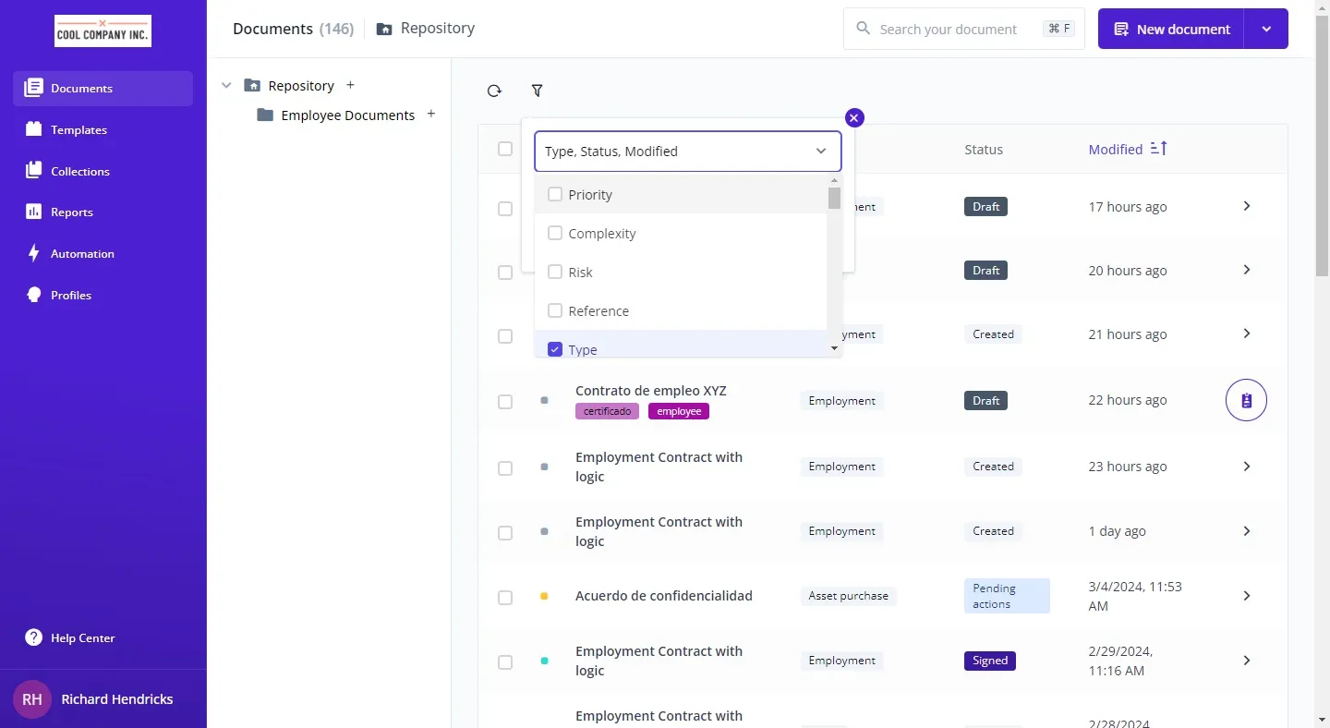Viewport: 1330px width, 728px height.
Task: Enable the Priority column checkbox
Action: (x=555, y=195)
